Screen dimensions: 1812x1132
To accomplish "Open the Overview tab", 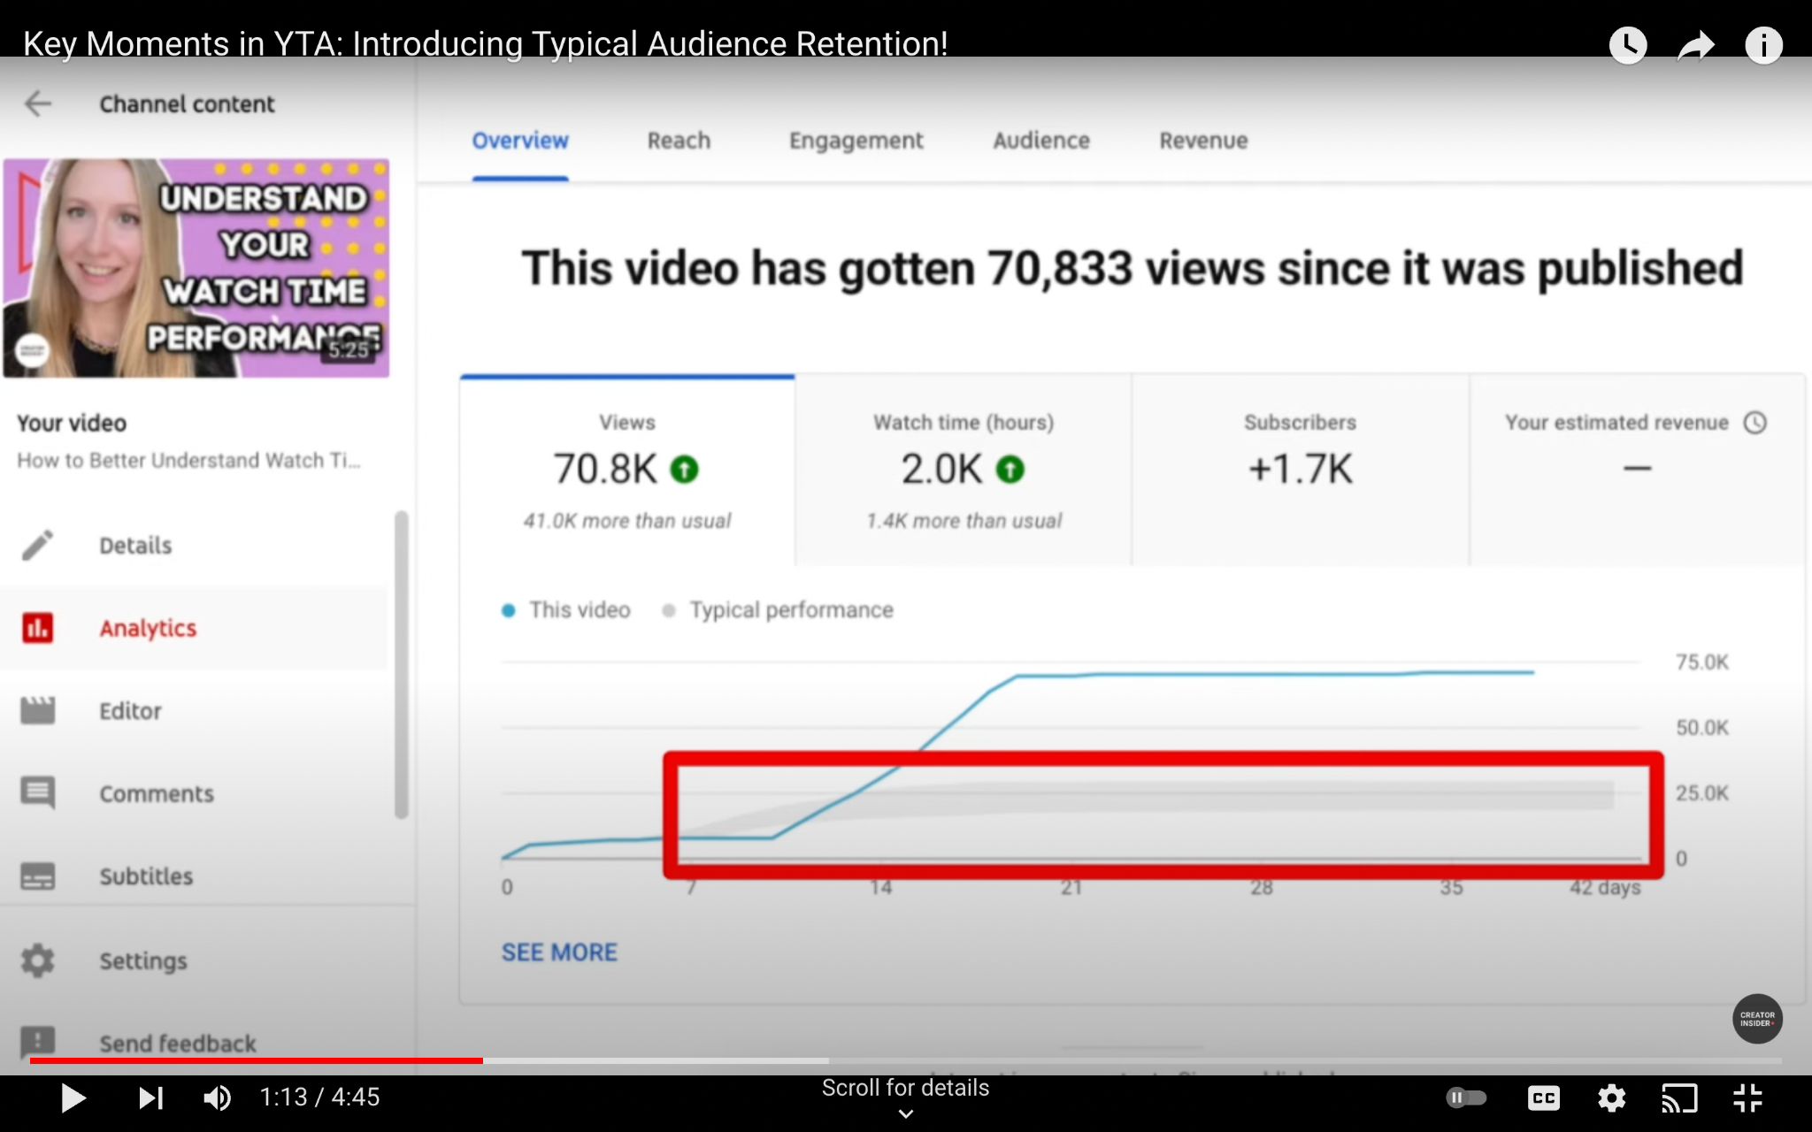I will click(x=520, y=141).
